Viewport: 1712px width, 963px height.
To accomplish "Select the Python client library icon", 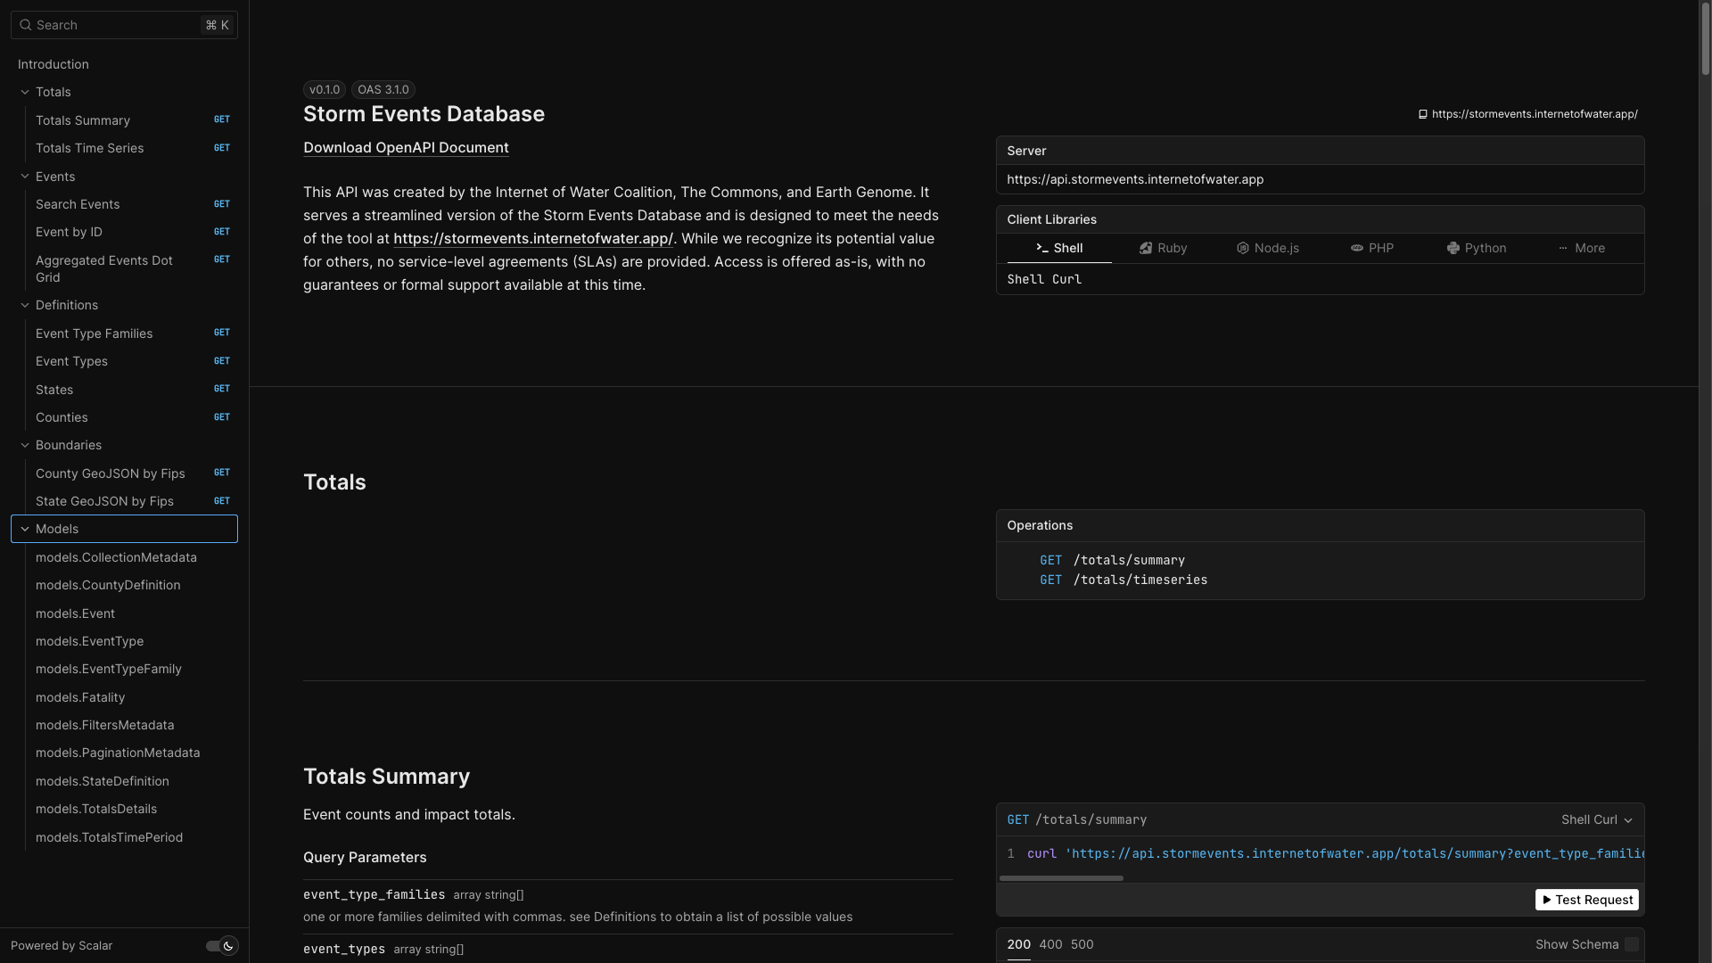I will [x=1453, y=249].
